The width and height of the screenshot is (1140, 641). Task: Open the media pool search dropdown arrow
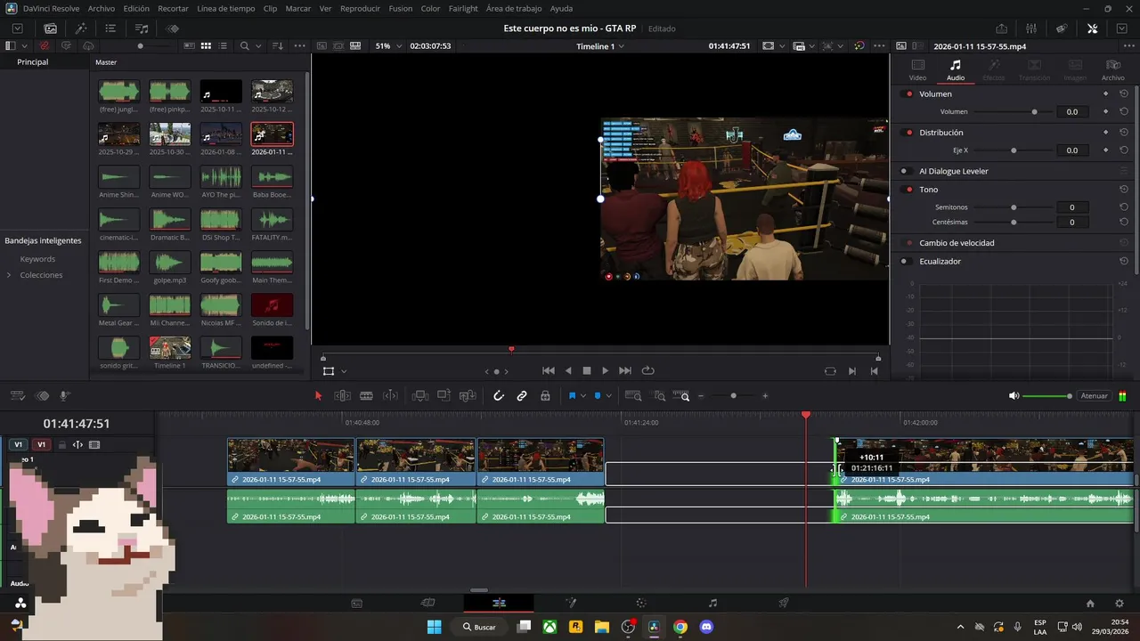(x=256, y=45)
